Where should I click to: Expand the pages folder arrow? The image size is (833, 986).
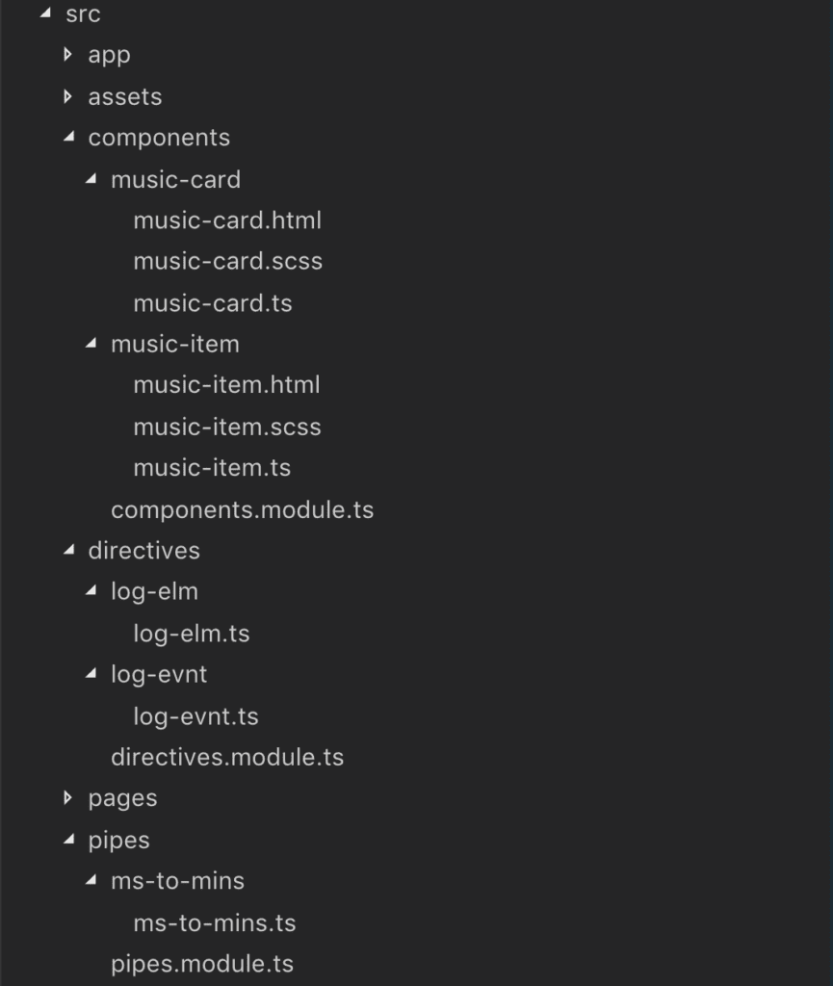(x=67, y=797)
